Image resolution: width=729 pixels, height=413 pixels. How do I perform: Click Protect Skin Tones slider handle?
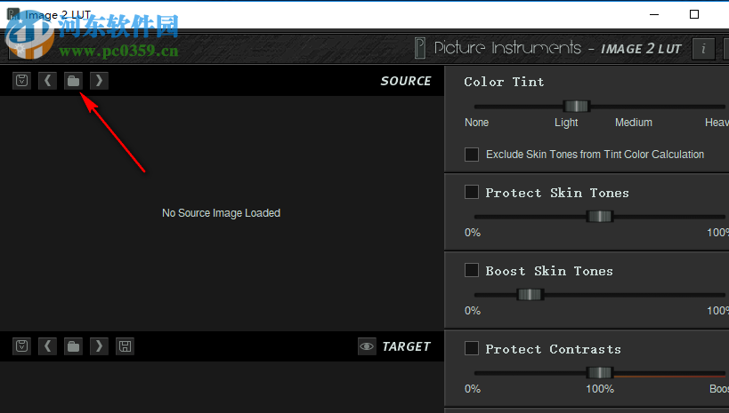coord(600,216)
